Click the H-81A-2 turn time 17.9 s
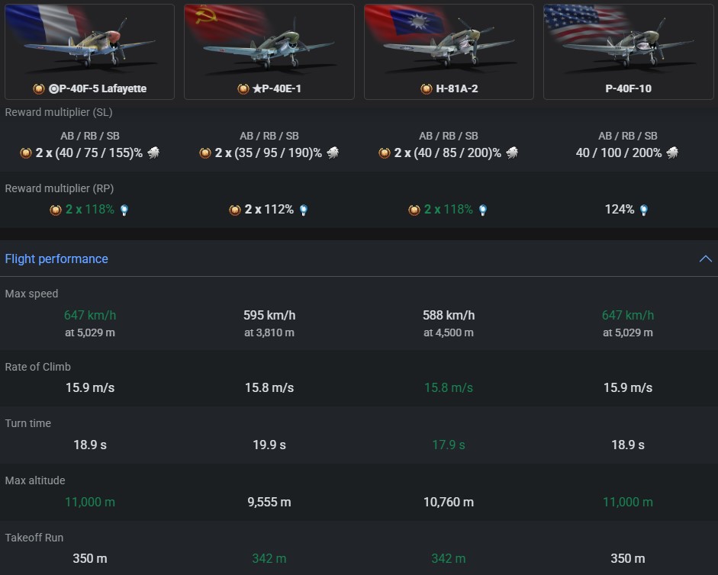Image resolution: width=718 pixels, height=575 pixels. (x=449, y=445)
